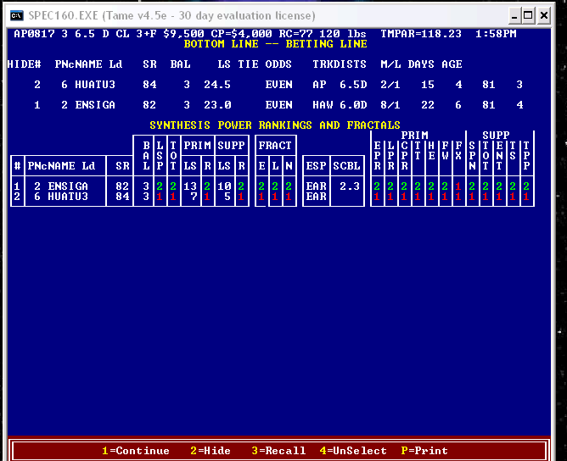567x461 pixels.
Task: Click the PRIM LS value 13
Action: coord(190,186)
